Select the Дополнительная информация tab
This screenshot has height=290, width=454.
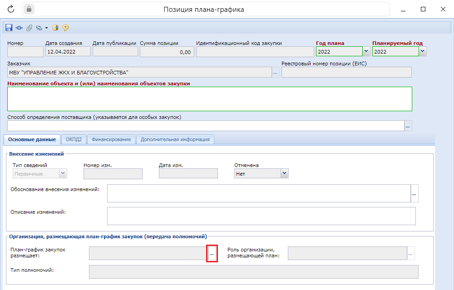tap(175, 139)
